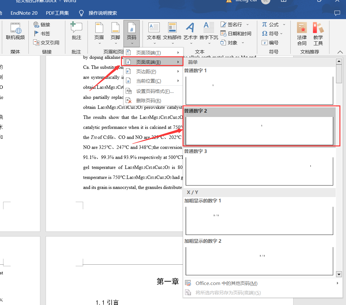346x305 pixels.
Task: Choose the 普通数字 3 page number style
Action: click(x=259, y=167)
